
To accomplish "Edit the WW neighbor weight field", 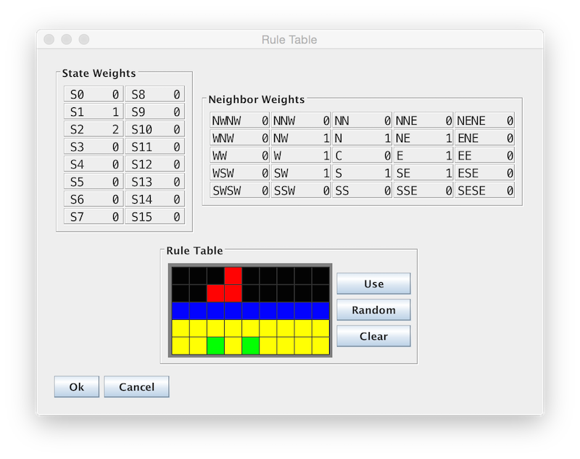I will click(240, 156).
